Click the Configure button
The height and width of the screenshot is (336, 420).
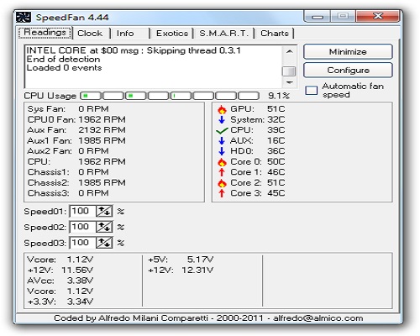click(x=348, y=70)
